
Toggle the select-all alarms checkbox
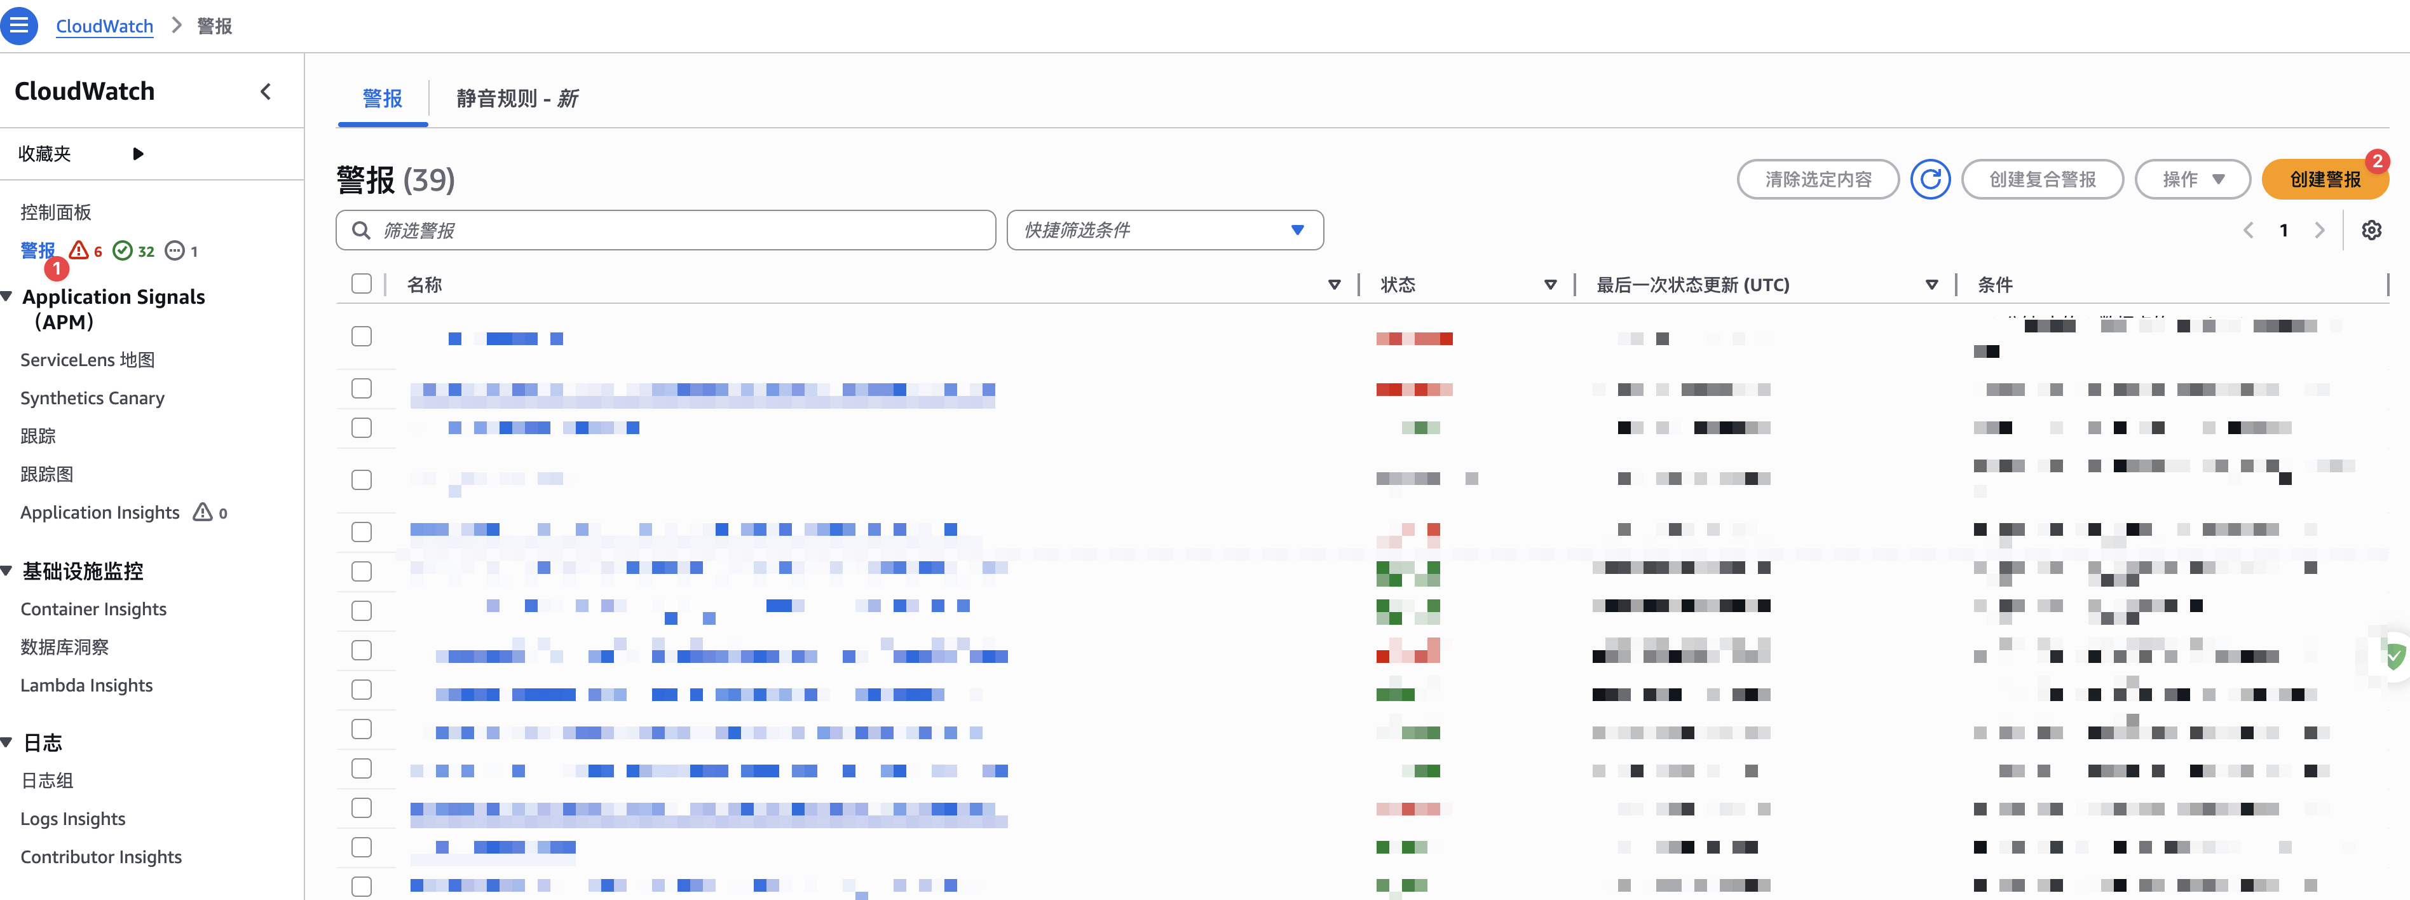click(x=361, y=284)
